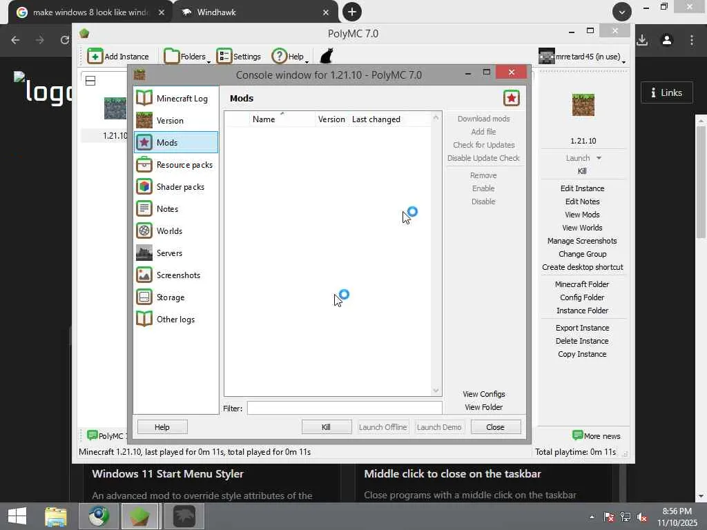Viewport: 707px width, 530px height.
Task: Open the Minecraft Log page icon
Action: [144, 98]
